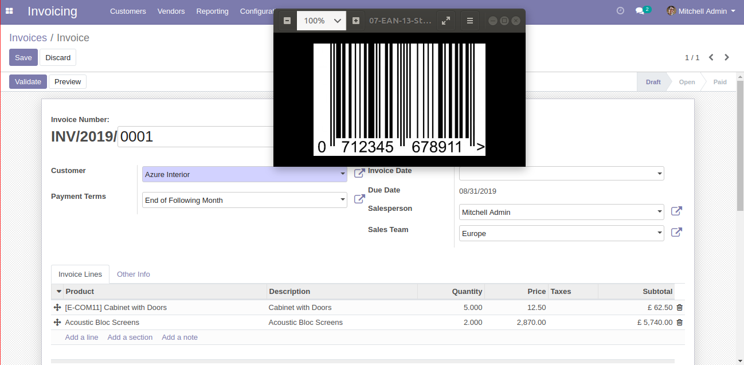Click Add a section link
The width and height of the screenshot is (744, 365).
pos(130,337)
